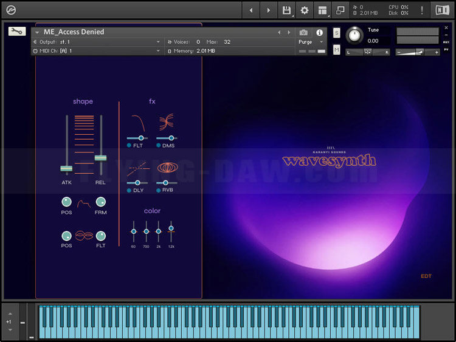Click the FRM knob
The image size is (456, 342).
pyautogui.click(x=100, y=202)
